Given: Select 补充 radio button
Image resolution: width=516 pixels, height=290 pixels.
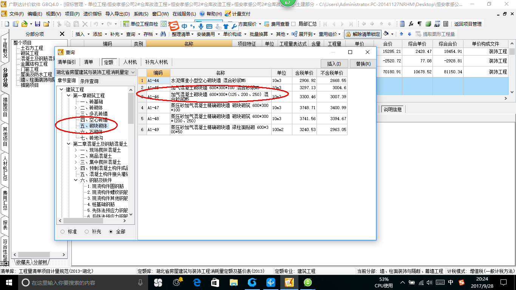Looking at the screenshot, I should tap(87, 231).
